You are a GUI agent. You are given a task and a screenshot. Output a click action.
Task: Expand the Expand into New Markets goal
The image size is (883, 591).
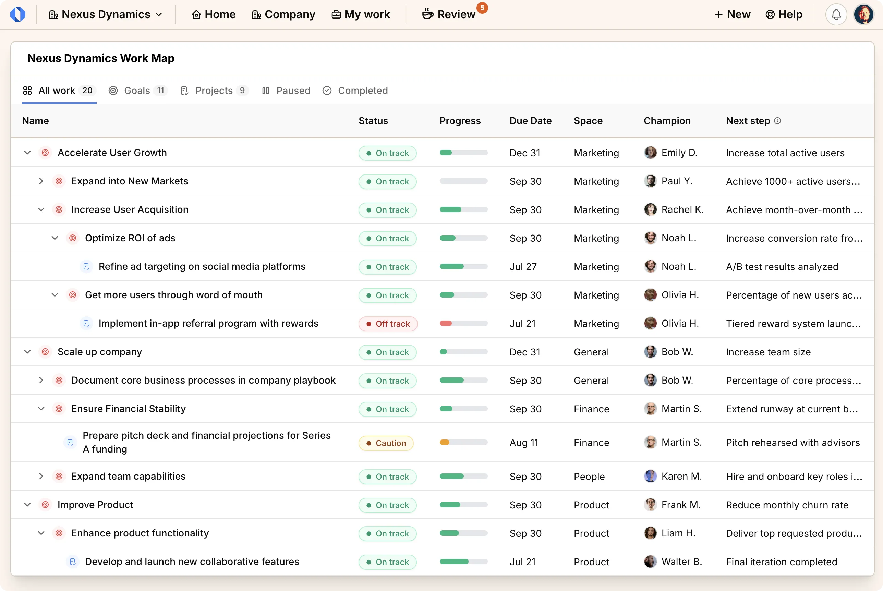pos(41,181)
